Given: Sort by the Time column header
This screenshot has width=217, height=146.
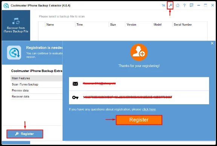Looking at the screenshot, I should (x=92, y=24).
